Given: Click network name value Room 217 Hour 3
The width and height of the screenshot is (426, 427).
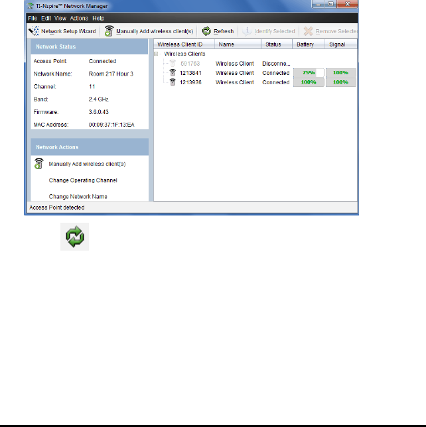Looking at the screenshot, I should pos(111,74).
